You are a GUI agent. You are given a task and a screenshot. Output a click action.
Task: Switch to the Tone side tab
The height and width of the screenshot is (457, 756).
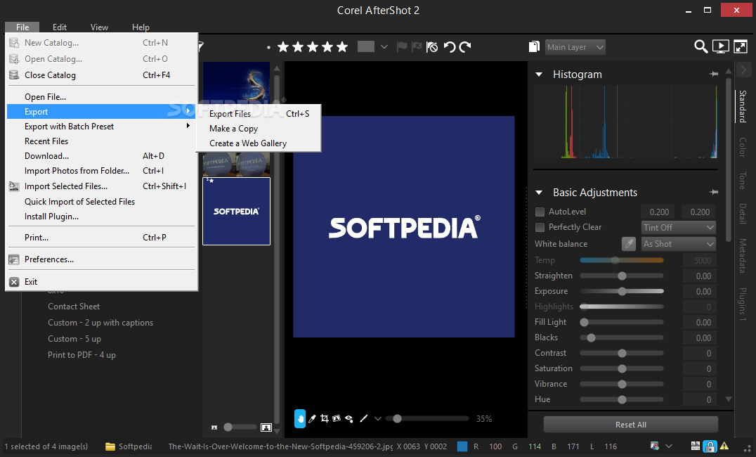[743, 181]
